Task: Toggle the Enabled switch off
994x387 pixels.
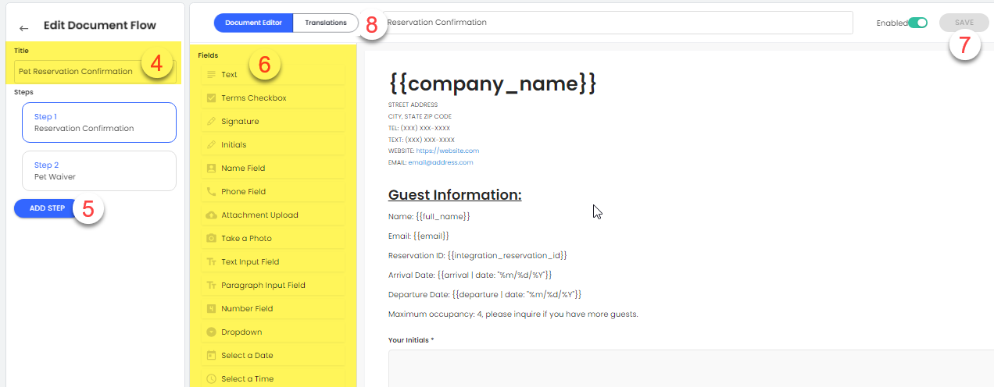Action: (918, 23)
